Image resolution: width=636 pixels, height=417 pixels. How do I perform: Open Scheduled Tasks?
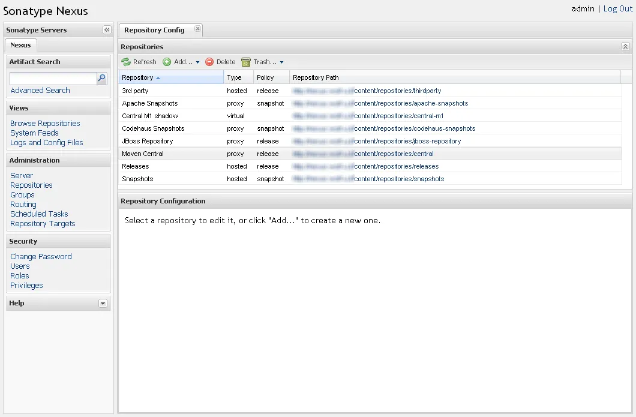coord(39,214)
